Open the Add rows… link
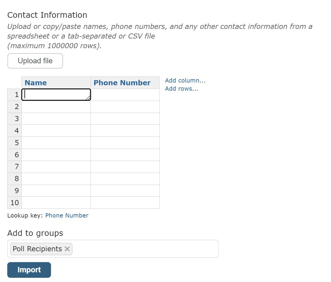Viewport: 331px width, 282px height. [x=182, y=89]
